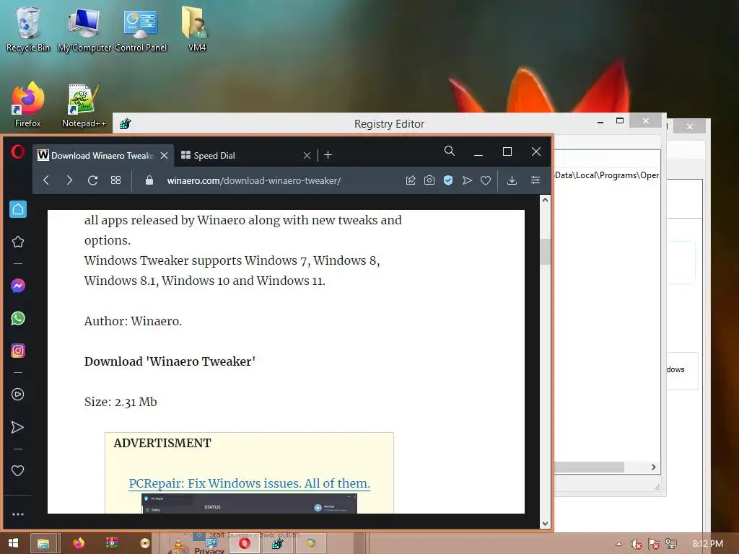The width and height of the screenshot is (739, 554).
Task: Close the Download Winaero Tweaker tab
Action: [164, 156]
